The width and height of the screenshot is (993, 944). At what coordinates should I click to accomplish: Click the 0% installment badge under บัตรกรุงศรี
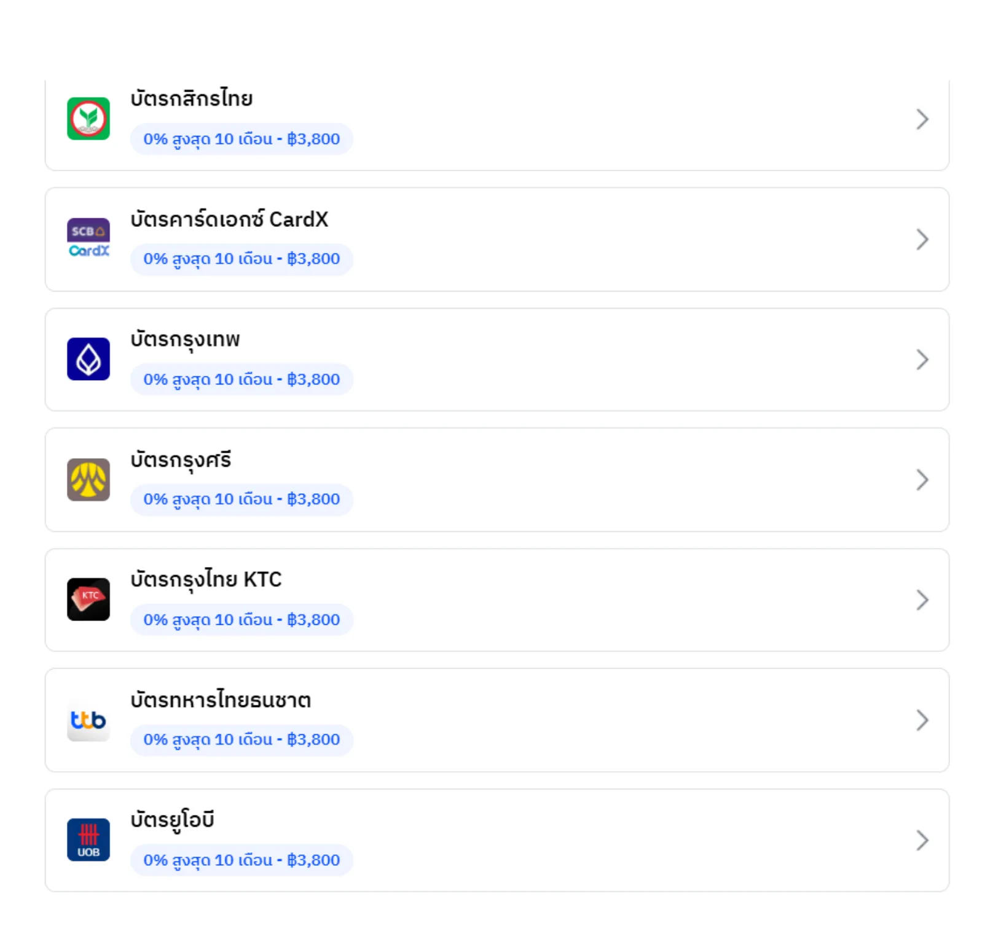pyautogui.click(x=241, y=499)
